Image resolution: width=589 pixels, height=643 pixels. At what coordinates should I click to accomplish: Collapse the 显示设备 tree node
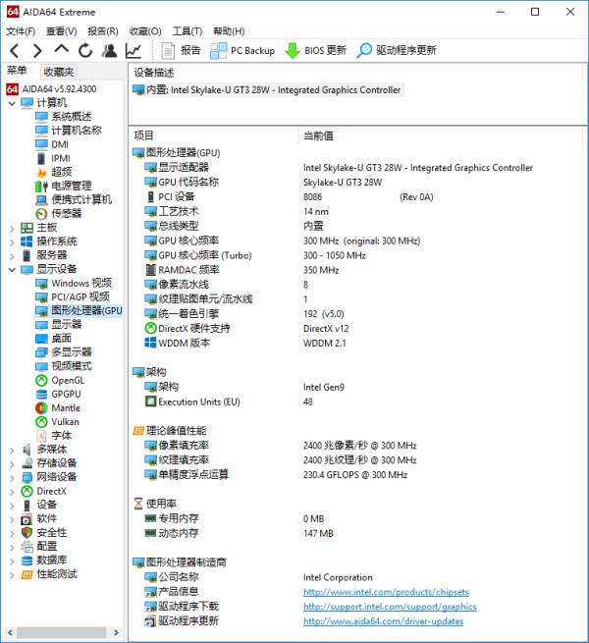click(12, 270)
